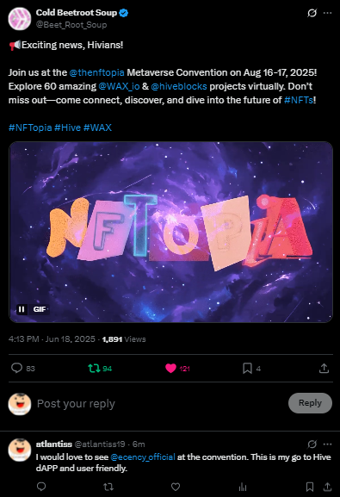Pause the NFTopia GIF
Screen dimensions: 340x497
click(22, 309)
